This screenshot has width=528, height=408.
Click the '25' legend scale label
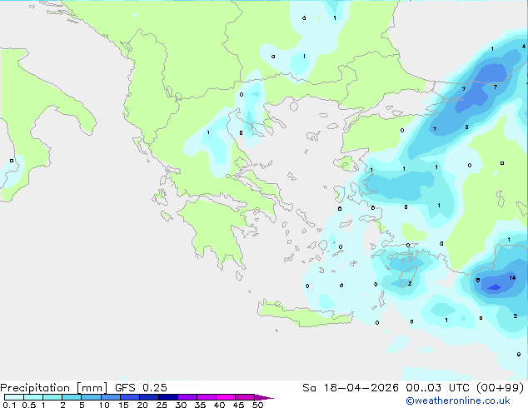(162, 405)
